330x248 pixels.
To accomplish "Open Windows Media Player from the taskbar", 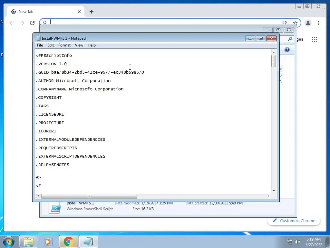I will (48, 242).
